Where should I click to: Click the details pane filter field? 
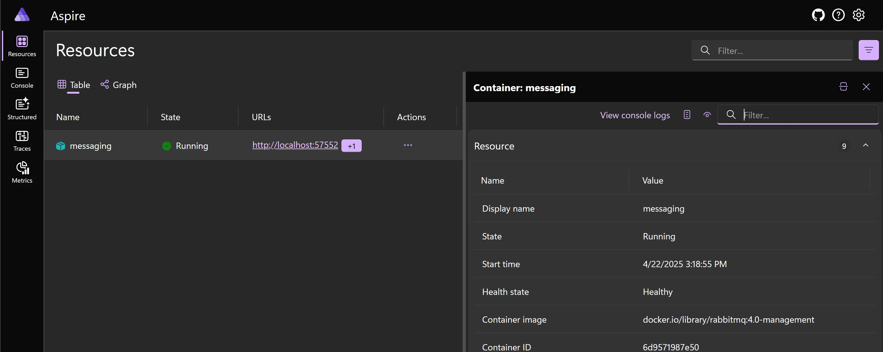(799, 115)
